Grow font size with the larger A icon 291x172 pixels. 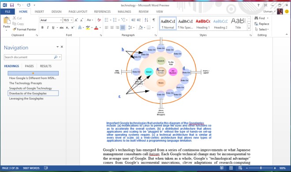coord(76,20)
